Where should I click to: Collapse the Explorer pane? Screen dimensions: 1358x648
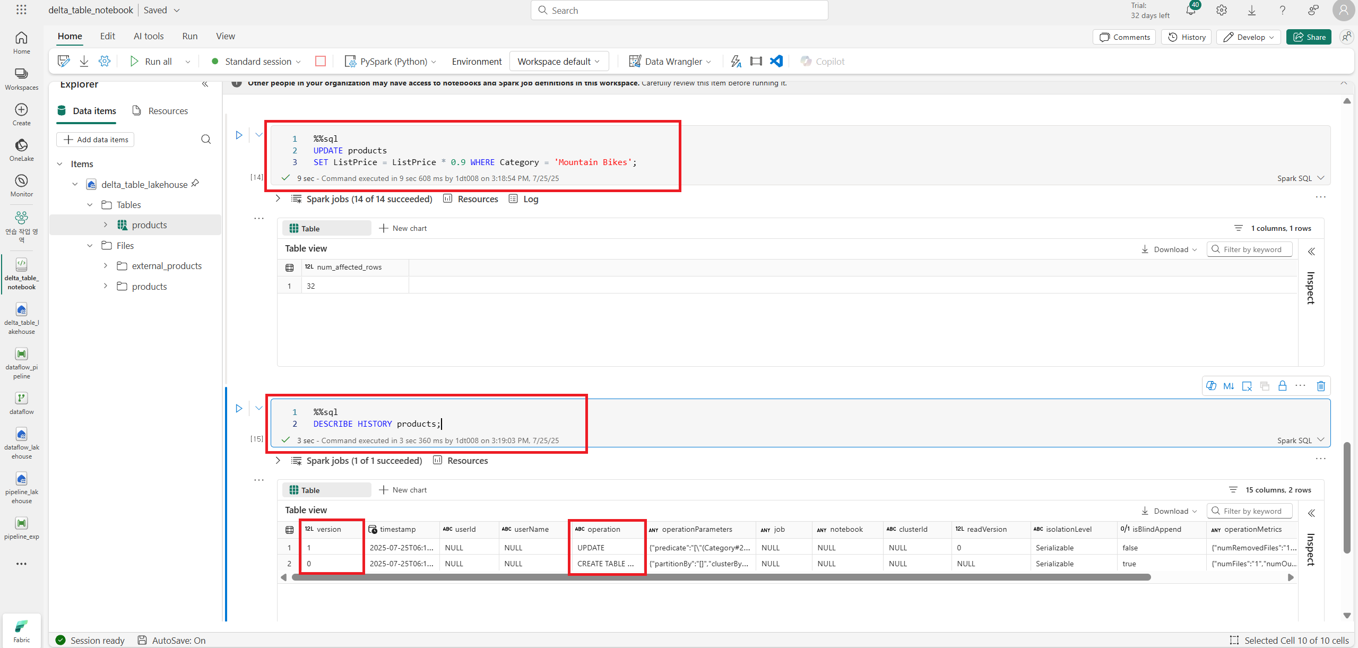205,84
